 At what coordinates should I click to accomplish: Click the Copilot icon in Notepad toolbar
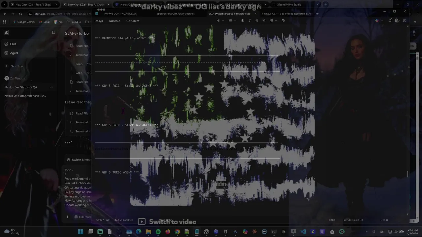point(377,21)
